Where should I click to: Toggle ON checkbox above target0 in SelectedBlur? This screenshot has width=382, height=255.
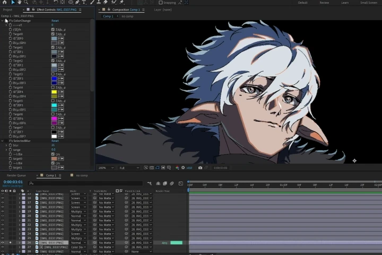(x=53, y=154)
